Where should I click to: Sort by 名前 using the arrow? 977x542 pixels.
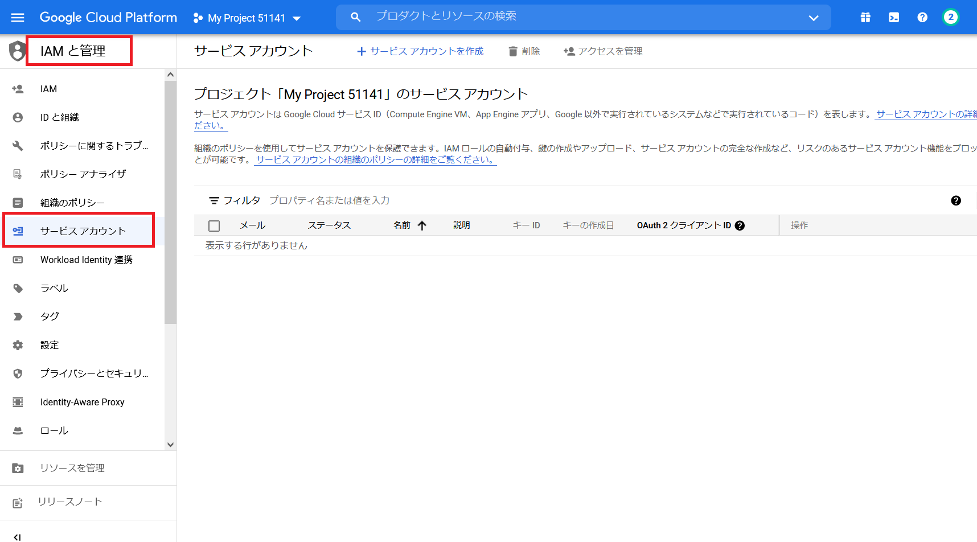tap(422, 225)
